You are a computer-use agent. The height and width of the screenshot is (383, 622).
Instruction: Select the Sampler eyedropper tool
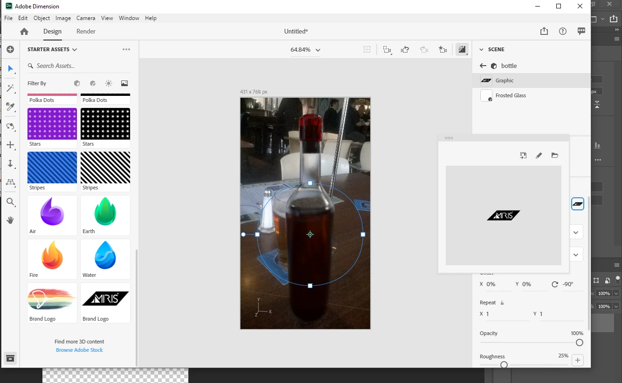tap(11, 107)
